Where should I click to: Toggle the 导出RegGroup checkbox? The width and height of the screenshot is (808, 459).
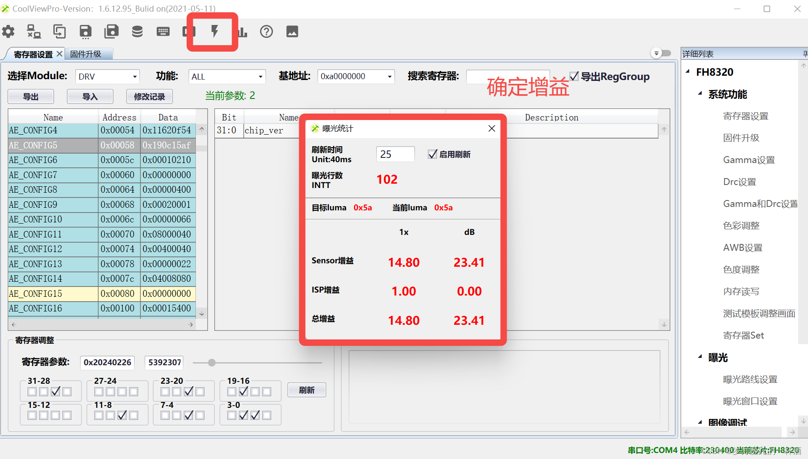point(574,77)
